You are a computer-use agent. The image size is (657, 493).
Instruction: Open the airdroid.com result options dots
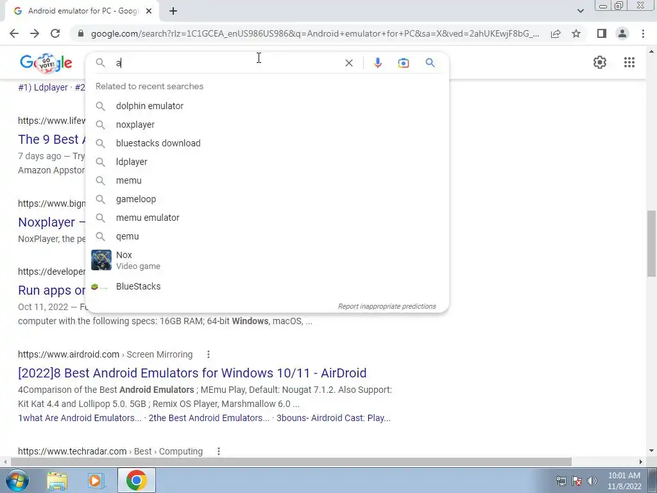coord(209,354)
